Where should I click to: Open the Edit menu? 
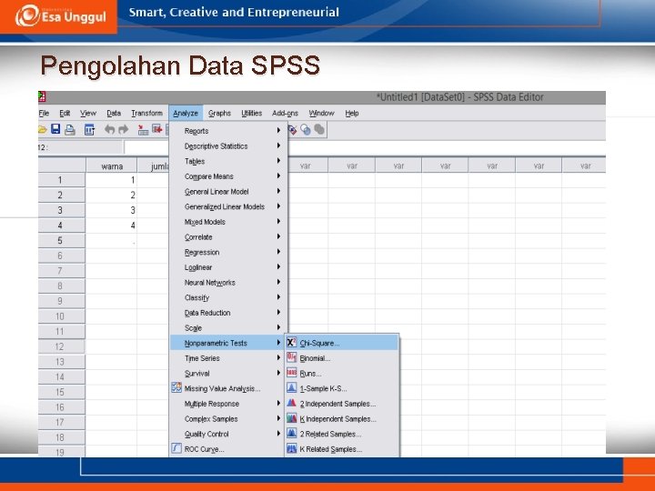(x=65, y=113)
